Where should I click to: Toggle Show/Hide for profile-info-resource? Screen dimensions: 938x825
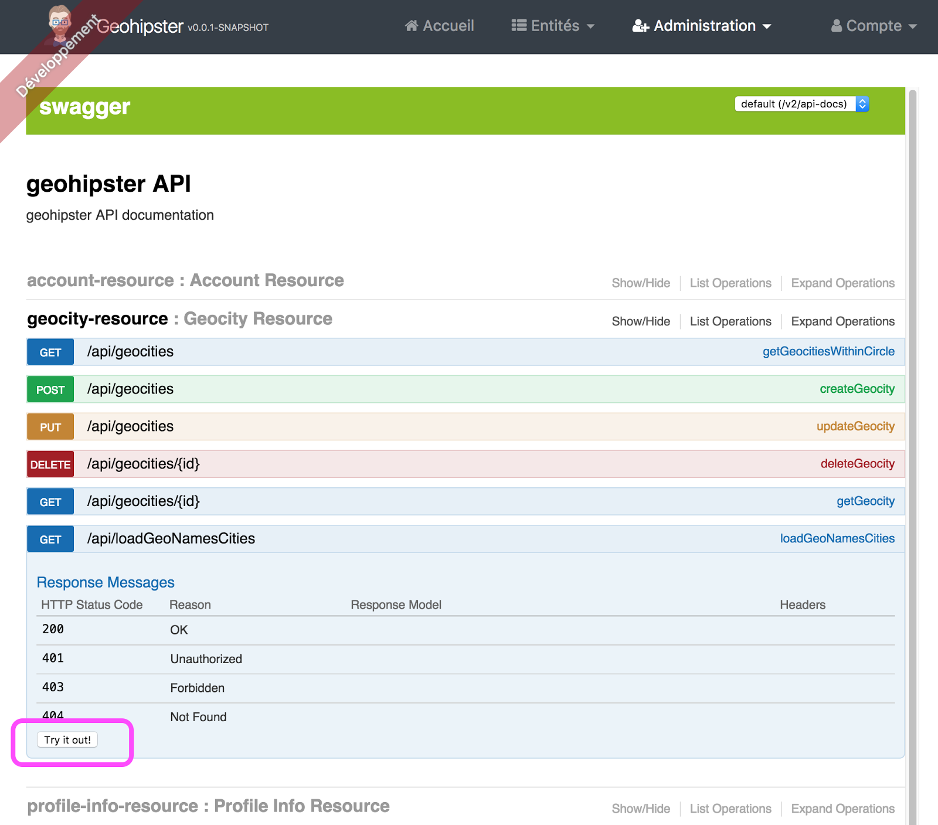coord(641,809)
